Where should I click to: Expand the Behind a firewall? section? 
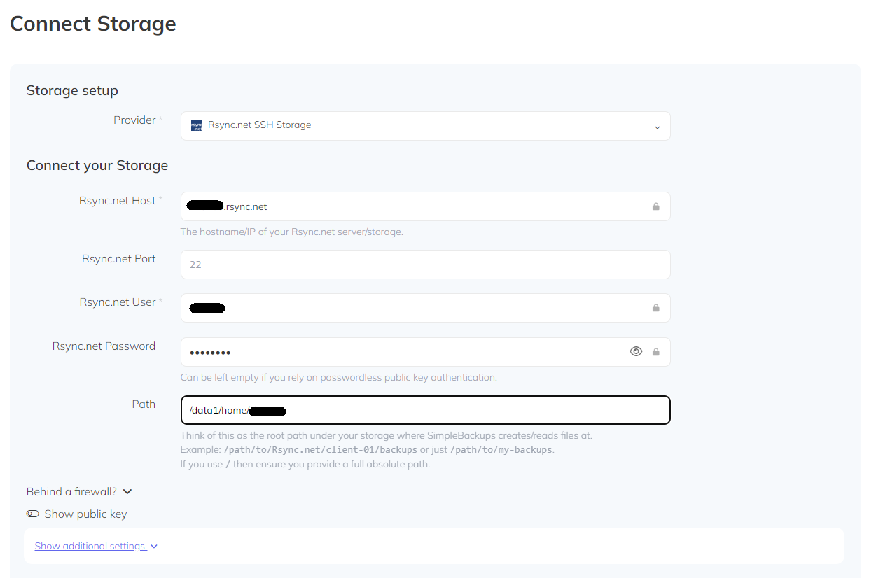(74, 491)
